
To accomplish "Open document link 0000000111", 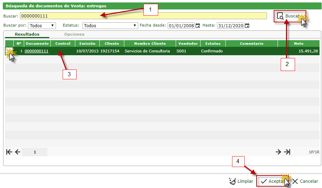I will click(x=36, y=51).
